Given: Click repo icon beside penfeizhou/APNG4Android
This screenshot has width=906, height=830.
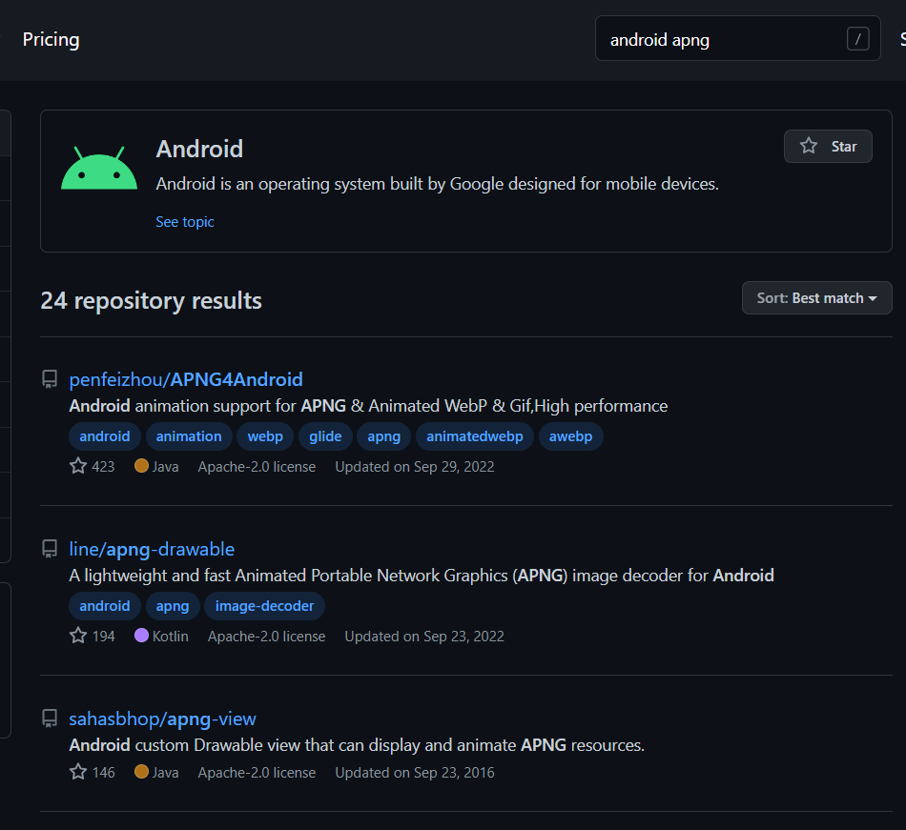Looking at the screenshot, I should 50,379.
